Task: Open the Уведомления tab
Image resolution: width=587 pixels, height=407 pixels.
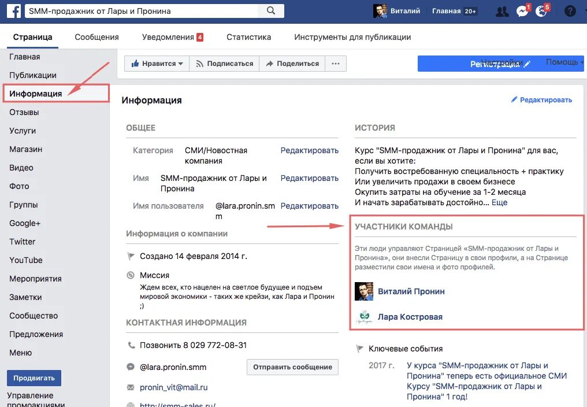Action: [x=172, y=37]
